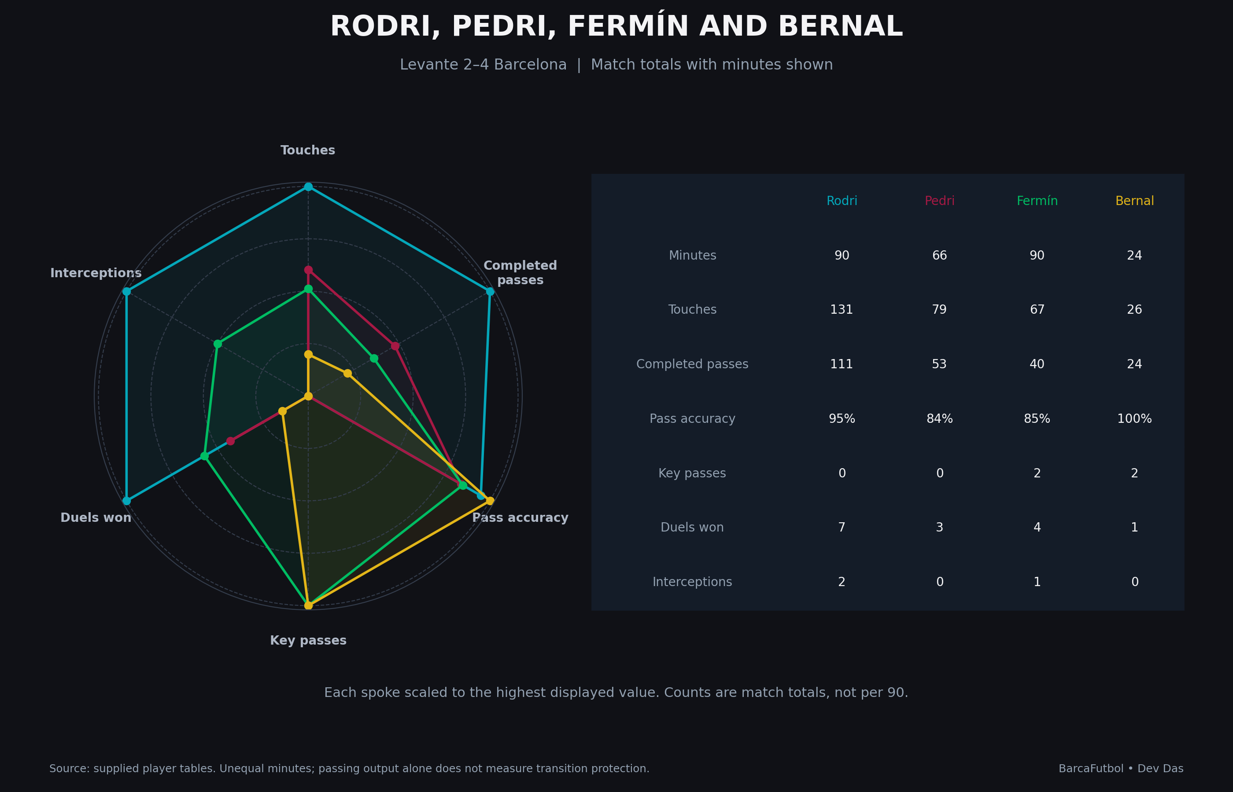Click Fermín's green Interceptions data point
Viewport: 1233px width, 792px height.
click(218, 344)
